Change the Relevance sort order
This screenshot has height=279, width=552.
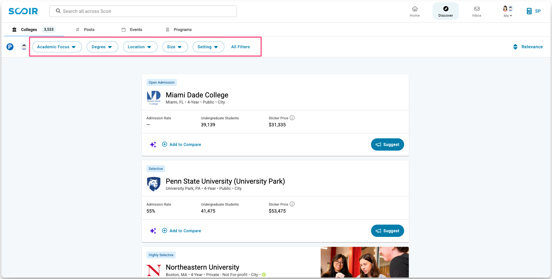click(x=528, y=47)
